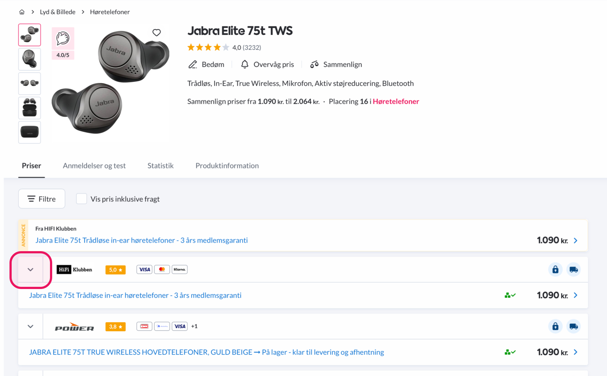Click the Klarna payment icon
607x376 pixels.
pyautogui.click(x=179, y=270)
